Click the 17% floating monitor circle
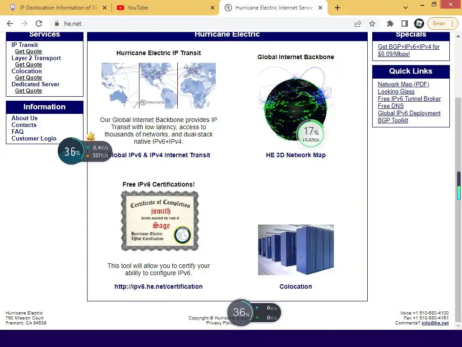 311,133
